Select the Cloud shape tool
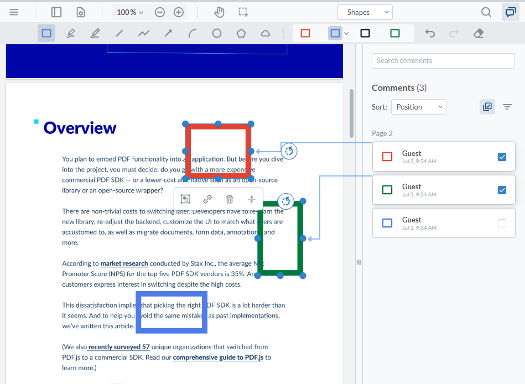Screen dimensions: 525x384 (265, 33)
